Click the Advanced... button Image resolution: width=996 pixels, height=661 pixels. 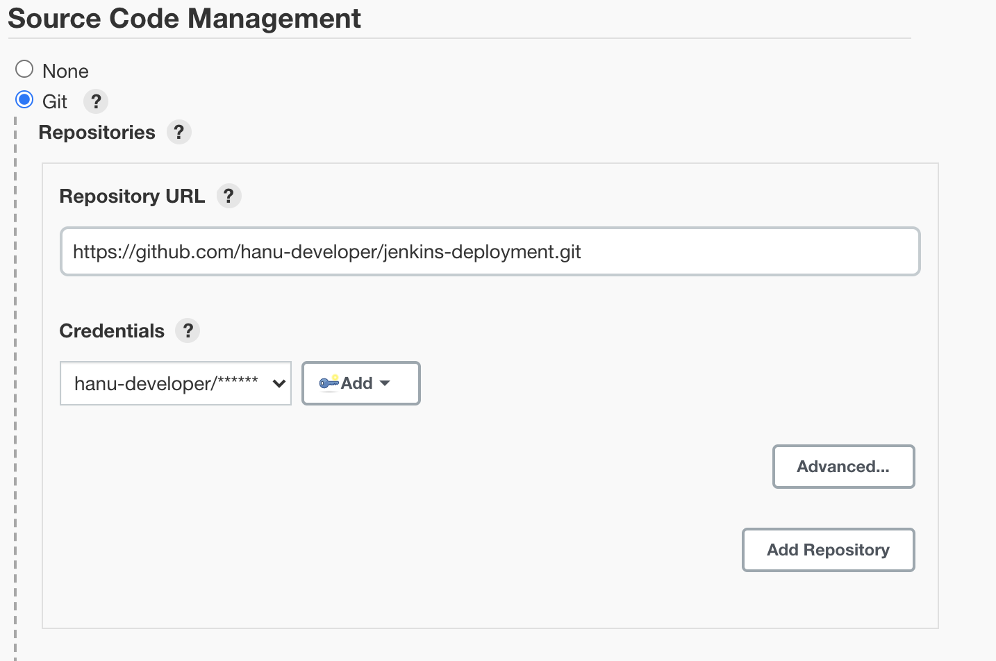(x=843, y=467)
